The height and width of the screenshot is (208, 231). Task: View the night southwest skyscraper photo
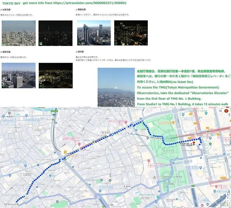131,33
